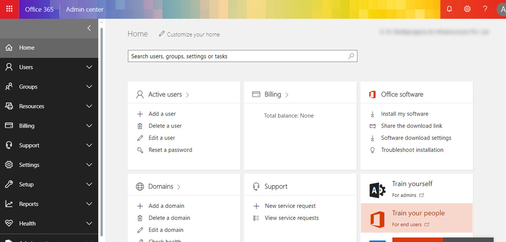Expand the Support menu chevron
506x242 pixels.
coord(89,145)
